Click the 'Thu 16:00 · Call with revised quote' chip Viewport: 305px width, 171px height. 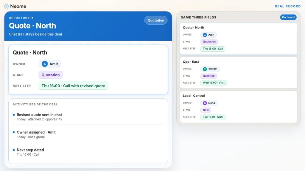(73, 86)
